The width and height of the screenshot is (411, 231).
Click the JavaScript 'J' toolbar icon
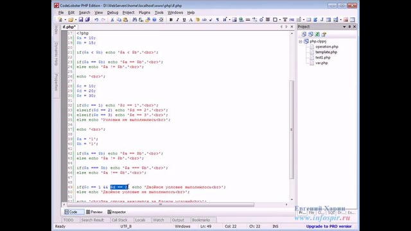point(322,20)
